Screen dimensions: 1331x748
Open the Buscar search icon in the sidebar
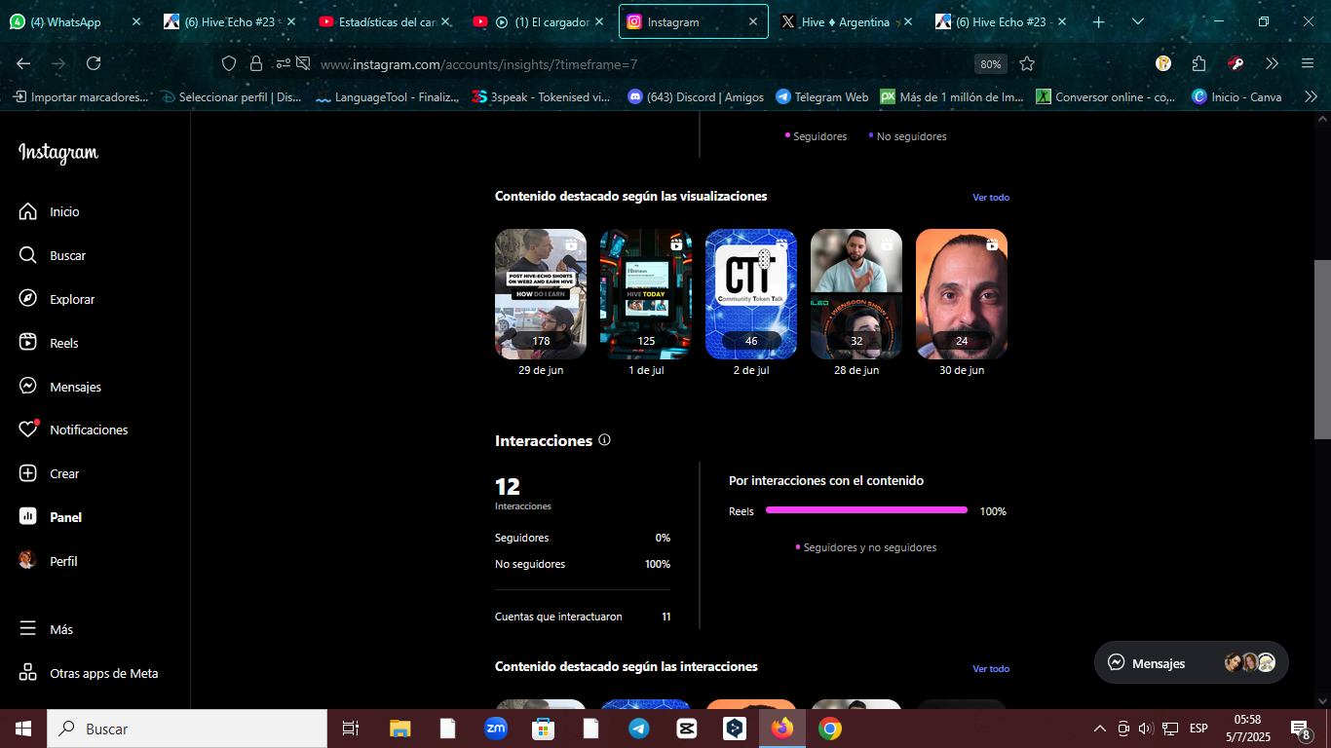coord(28,255)
